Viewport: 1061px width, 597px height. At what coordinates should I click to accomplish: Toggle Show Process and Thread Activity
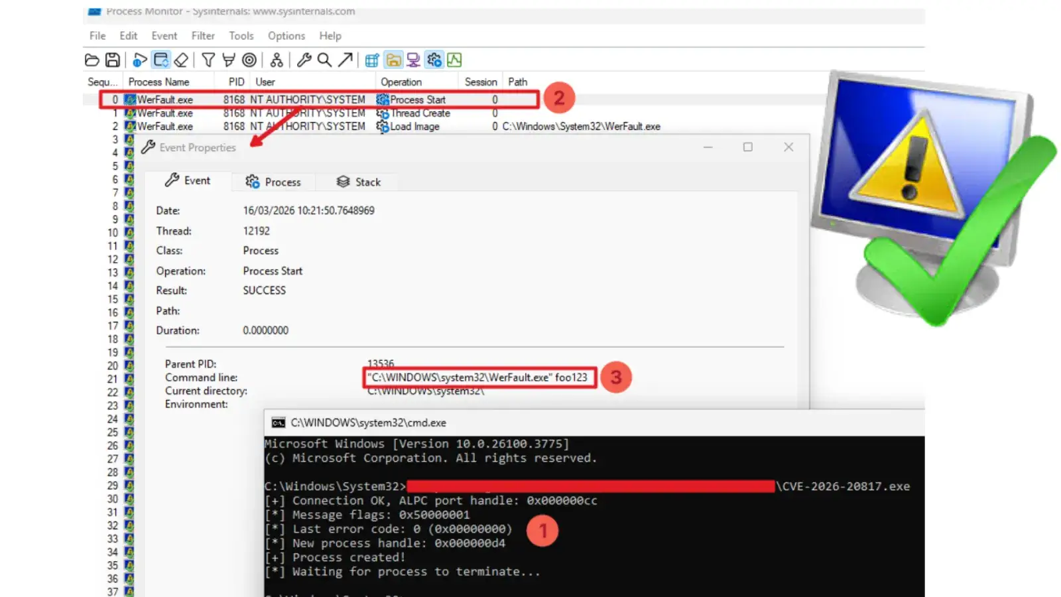click(434, 60)
